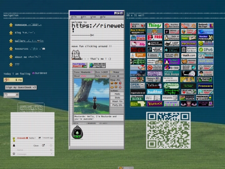Click the burdened mood status link
Image resolution: width=225 pixels, height=169 pixels.
[x=40, y=73]
